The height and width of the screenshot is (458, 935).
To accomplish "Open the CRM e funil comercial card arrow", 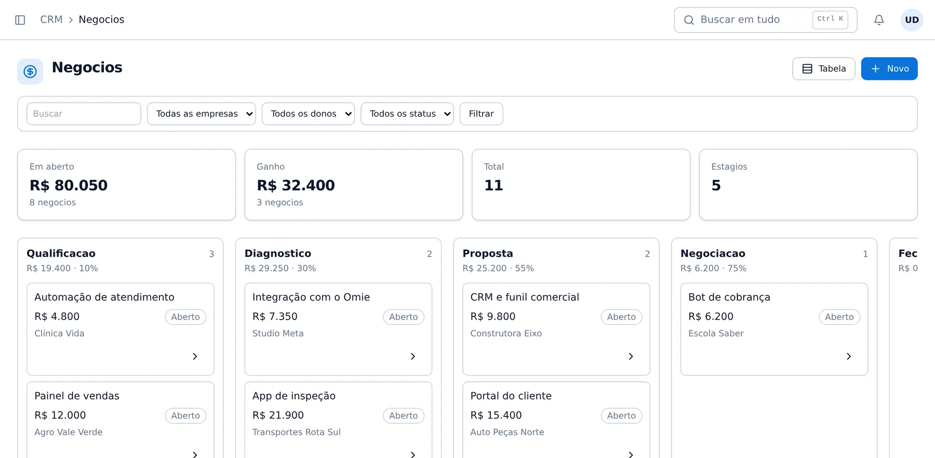I will [631, 356].
